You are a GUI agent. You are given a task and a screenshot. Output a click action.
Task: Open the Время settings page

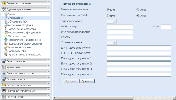coord(11,14)
